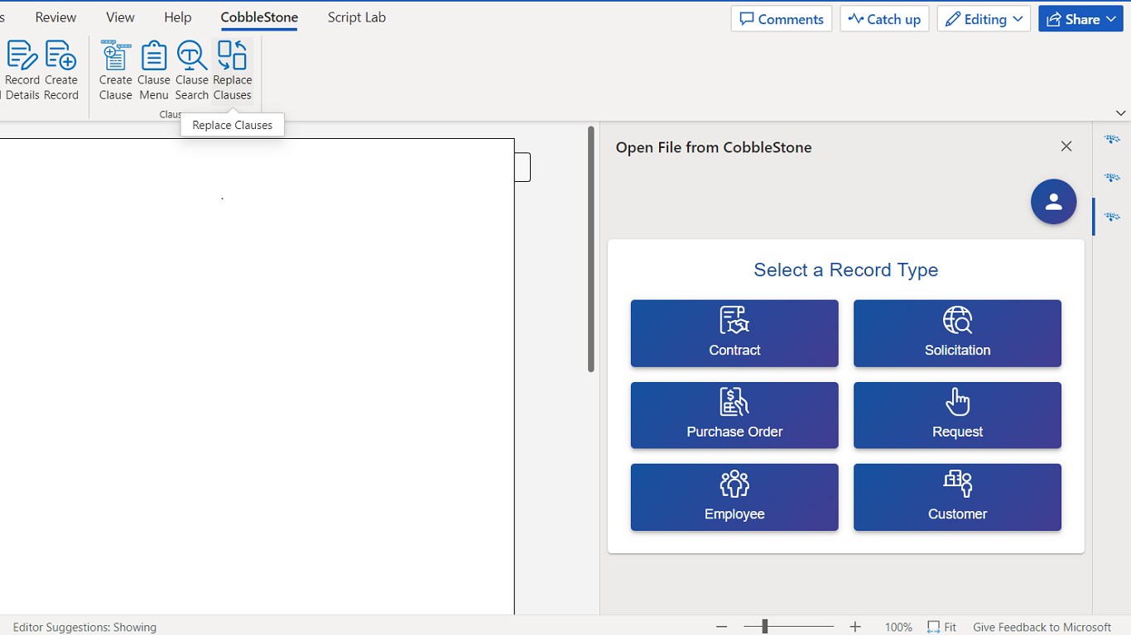Viewport: 1131px width, 635px height.
Task: Open the View ribbon tab
Action: point(120,17)
